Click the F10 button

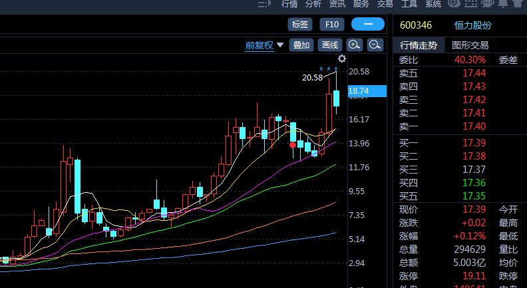pyautogui.click(x=332, y=25)
